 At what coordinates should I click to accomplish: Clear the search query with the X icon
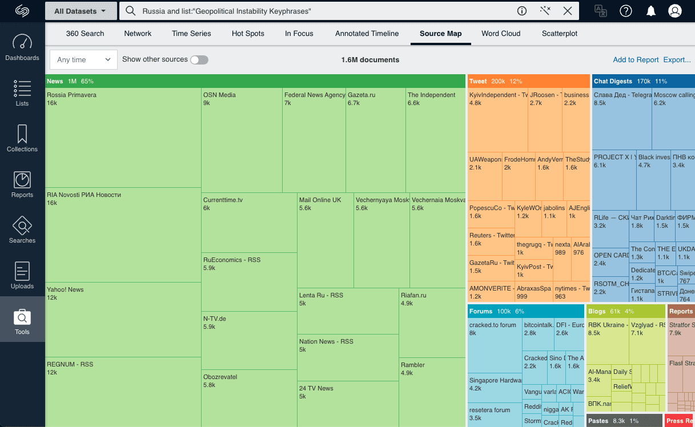click(568, 11)
